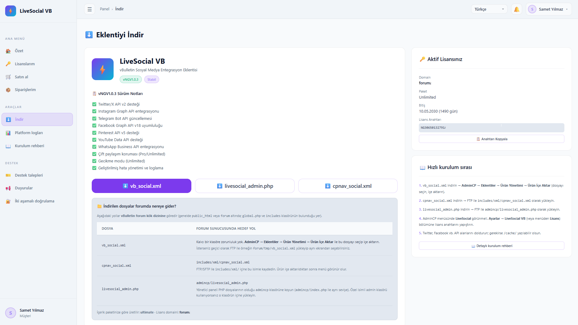578x325 pixels.
Task: Go to Duyurular announcements
Action: pos(37,188)
